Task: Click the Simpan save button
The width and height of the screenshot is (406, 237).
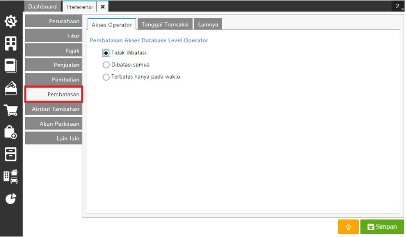Action: (x=382, y=227)
